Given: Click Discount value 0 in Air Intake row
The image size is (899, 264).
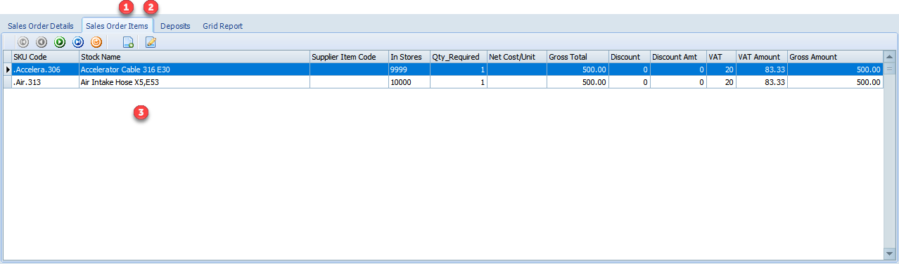Looking at the screenshot, I should tap(630, 82).
